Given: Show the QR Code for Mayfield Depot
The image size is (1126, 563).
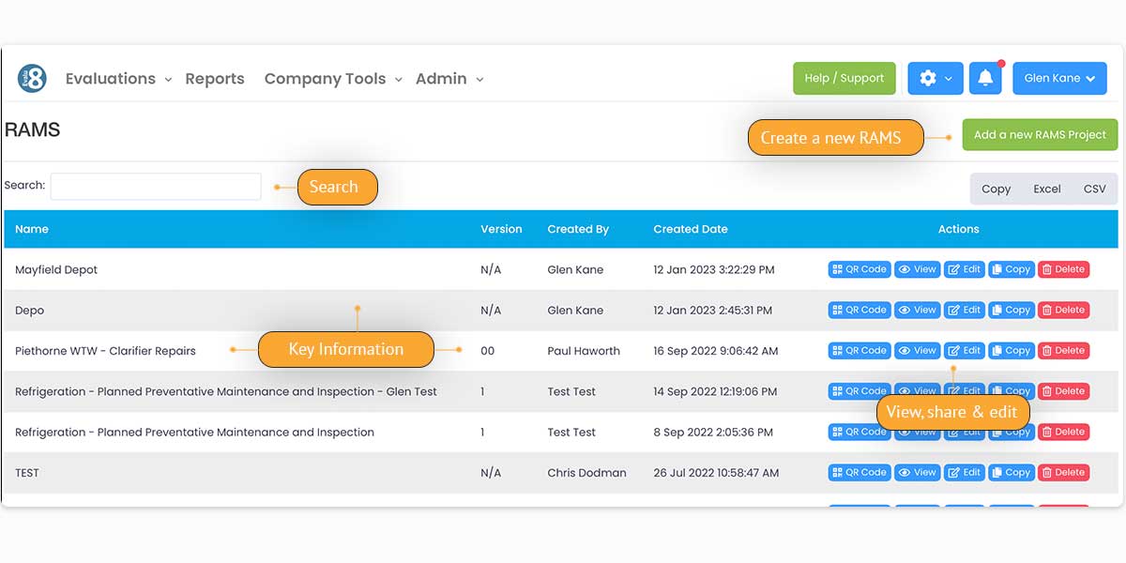Looking at the screenshot, I should pyautogui.click(x=859, y=269).
